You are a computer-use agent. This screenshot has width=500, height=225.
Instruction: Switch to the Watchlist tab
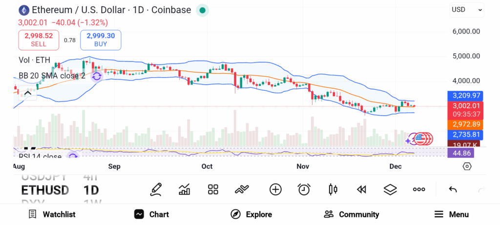click(52, 214)
